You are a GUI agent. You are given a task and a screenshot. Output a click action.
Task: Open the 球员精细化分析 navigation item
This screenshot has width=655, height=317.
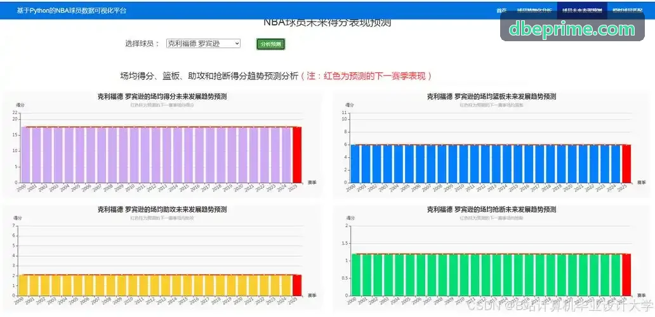[x=534, y=10]
